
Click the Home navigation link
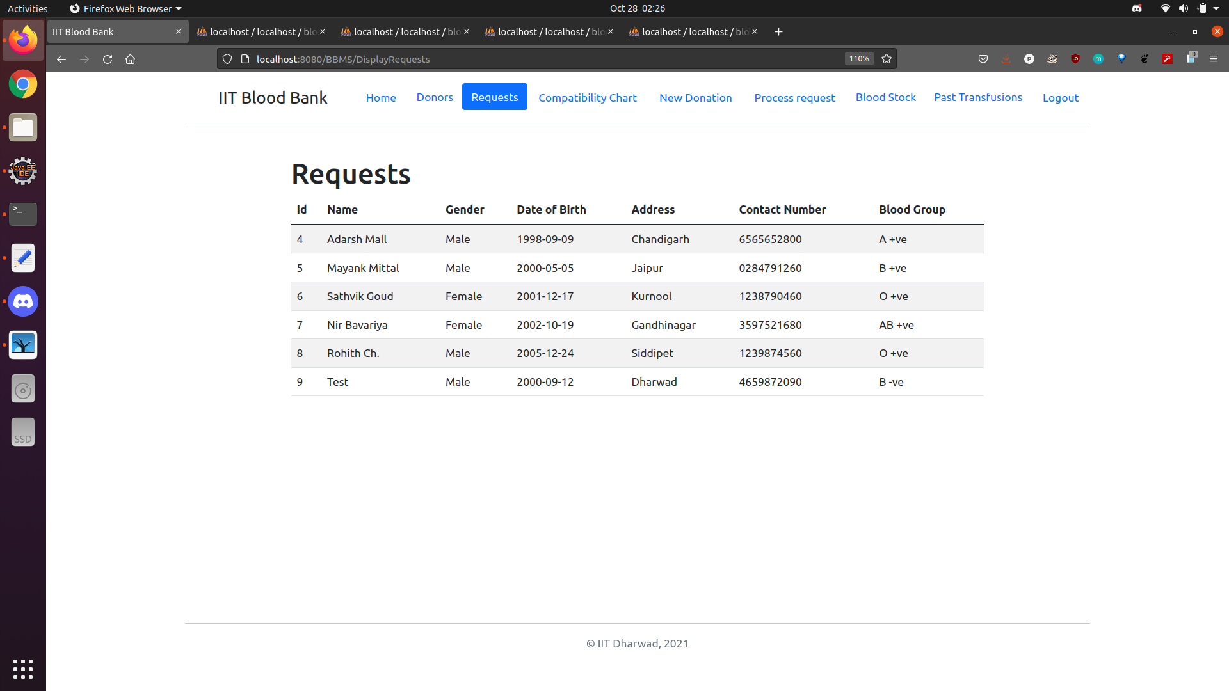tap(381, 98)
